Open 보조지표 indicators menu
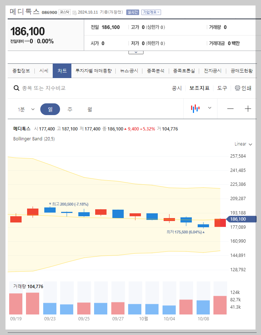The width and height of the screenshot is (261, 335). tap(200, 88)
